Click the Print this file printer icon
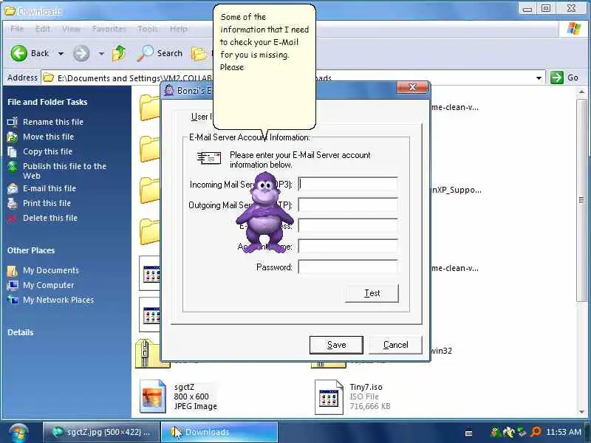Screen dimensions: 591x443 (13, 204)
